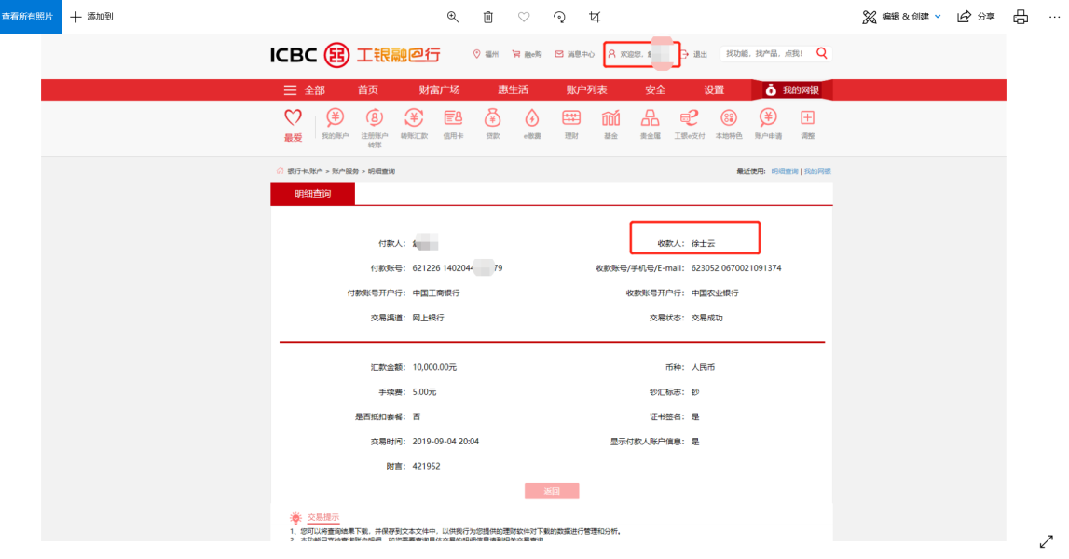
Task: Open the 财富广场 menu item
Action: point(439,90)
